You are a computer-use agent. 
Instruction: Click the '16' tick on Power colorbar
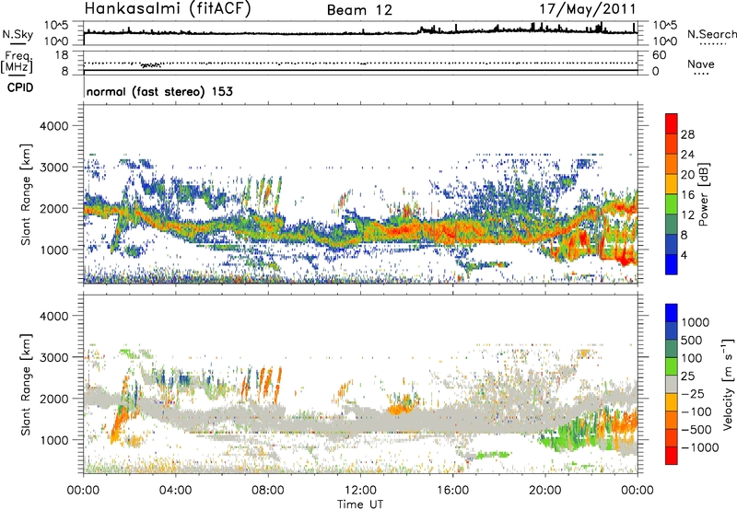[687, 195]
